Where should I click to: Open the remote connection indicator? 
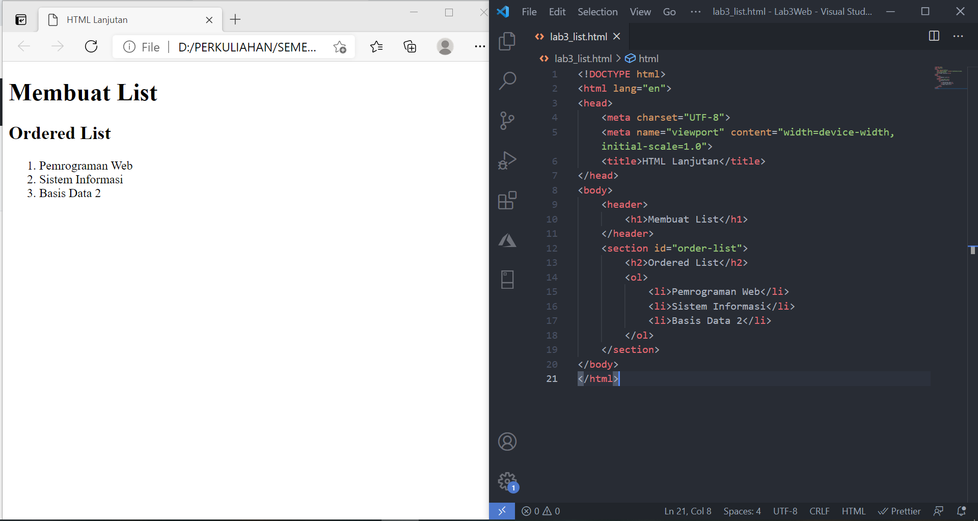[502, 511]
